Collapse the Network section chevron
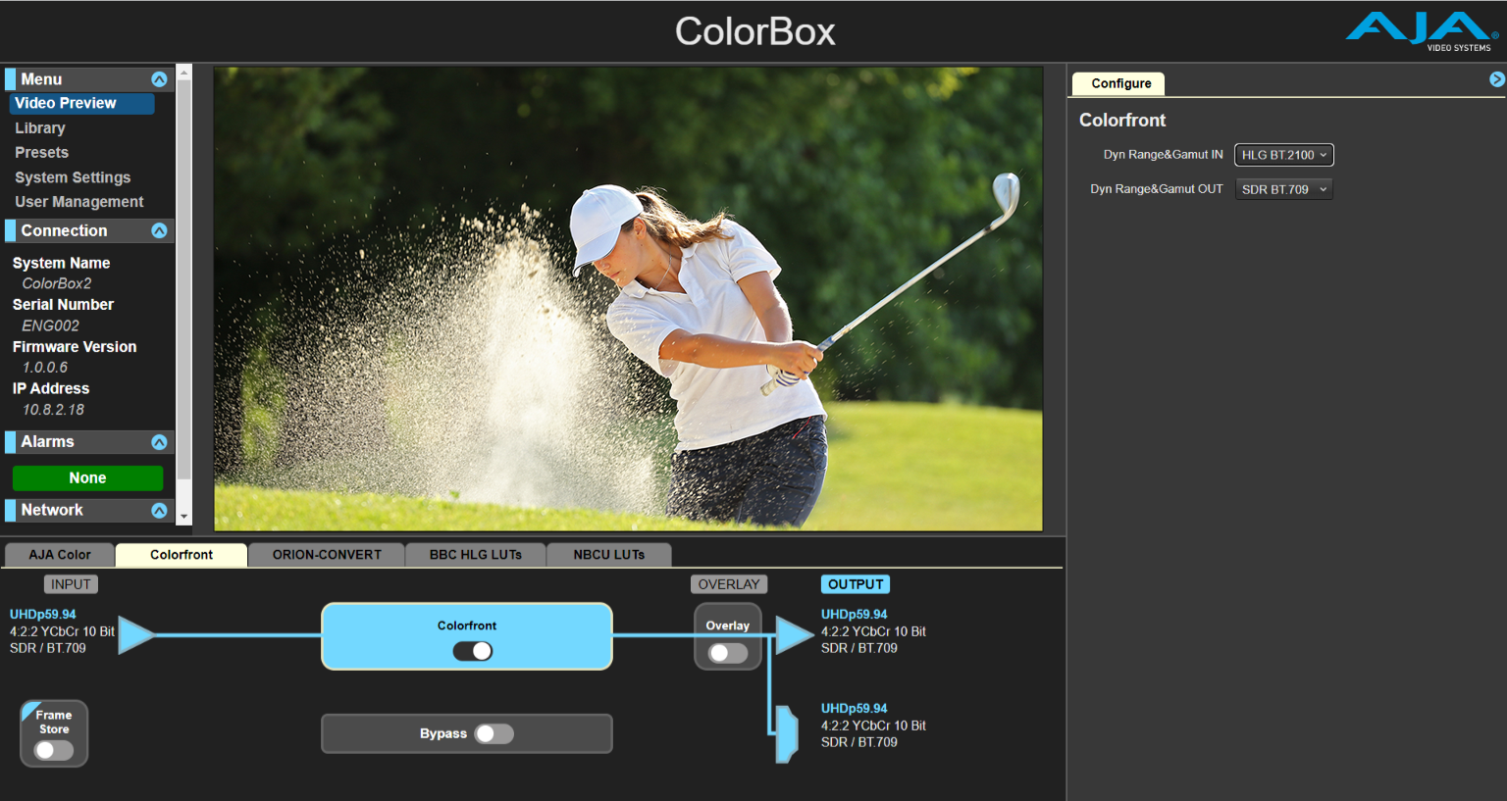This screenshot has width=1507, height=801. 159,511
